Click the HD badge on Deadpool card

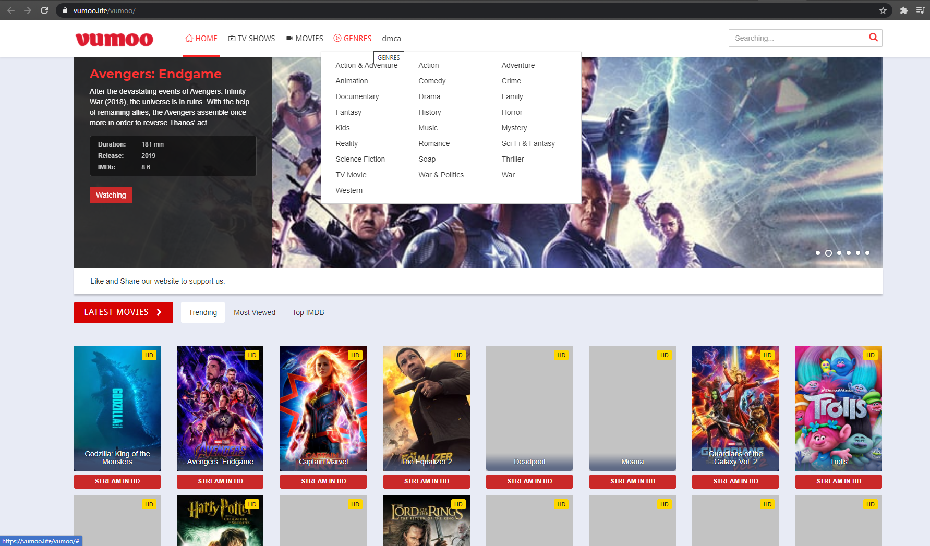tap(561, 355)
